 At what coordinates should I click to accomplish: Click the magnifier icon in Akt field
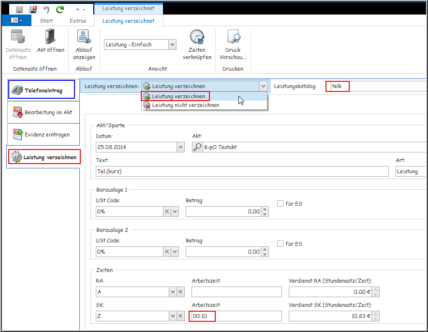pyautogui.click(x=198, y=147)
